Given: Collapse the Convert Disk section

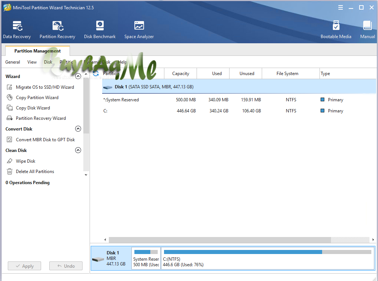Looking at the screenshot, I should (78, 129).
